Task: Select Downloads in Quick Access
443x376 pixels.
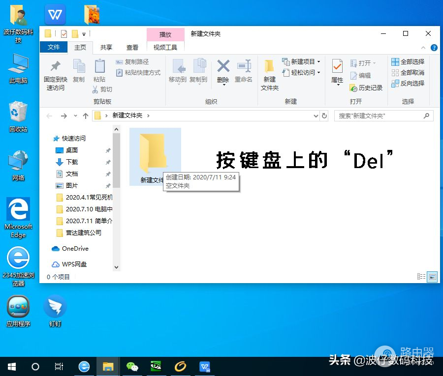Action: coord(72,162)
